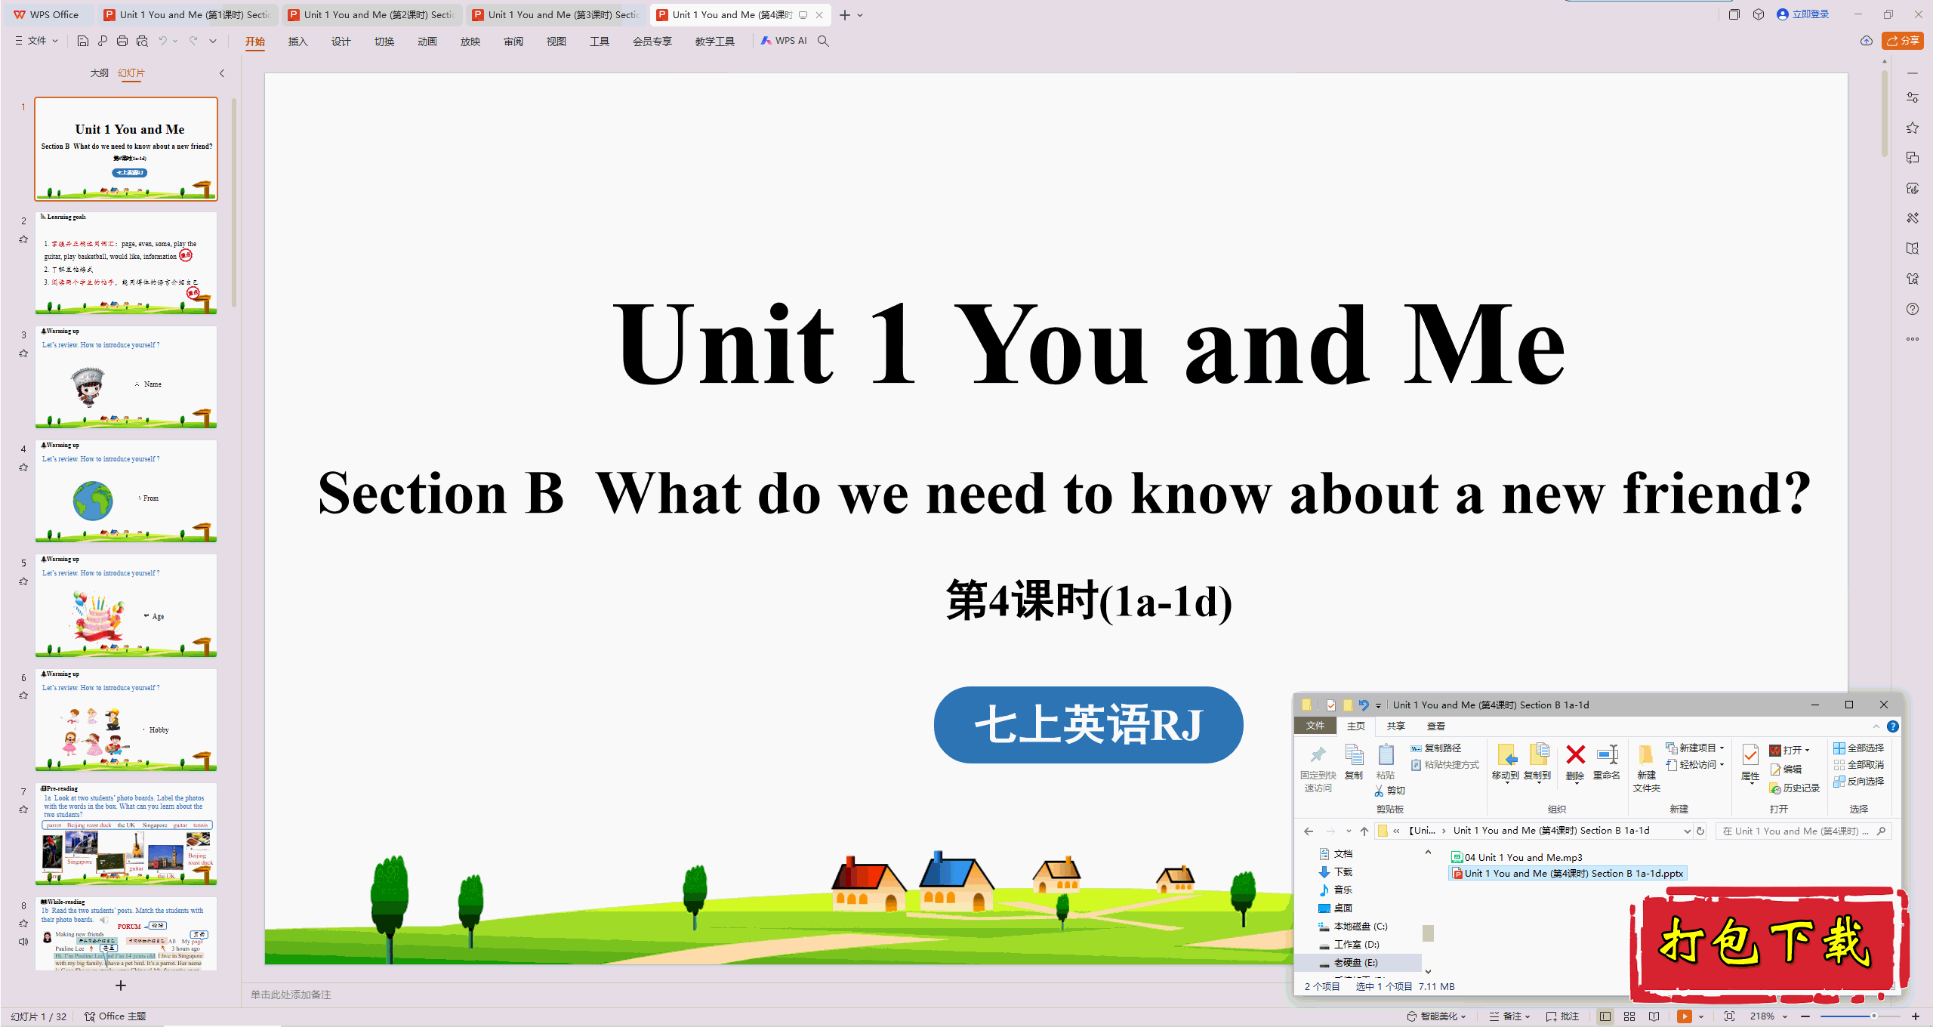Add new slide with plus button
Image resolution: width=1933 pixels, height=1027 pixels.
tap(121, 985)
